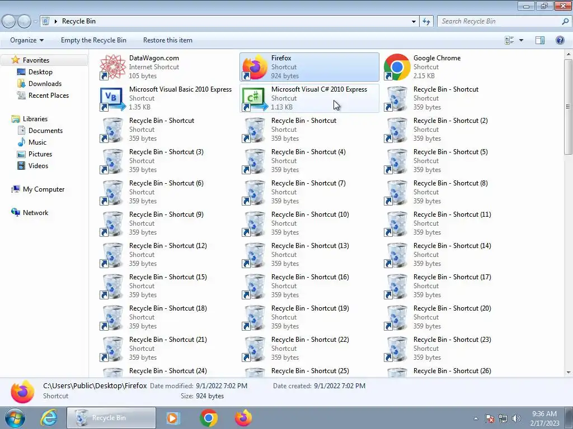This screenshot has width=573, height=429.
Task: Select the Microsoft Visual Basic 2010 Express icon
Action: pos(112,98)
